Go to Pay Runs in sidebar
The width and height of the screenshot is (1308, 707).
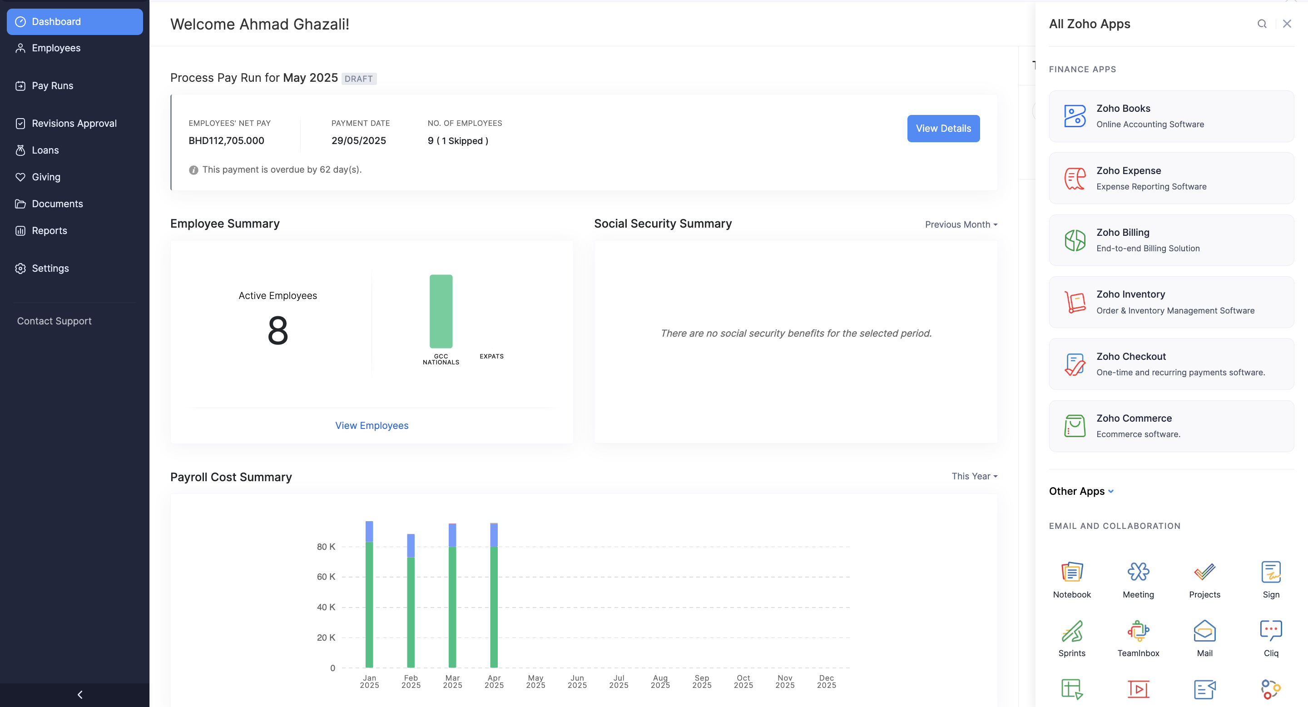52,86
